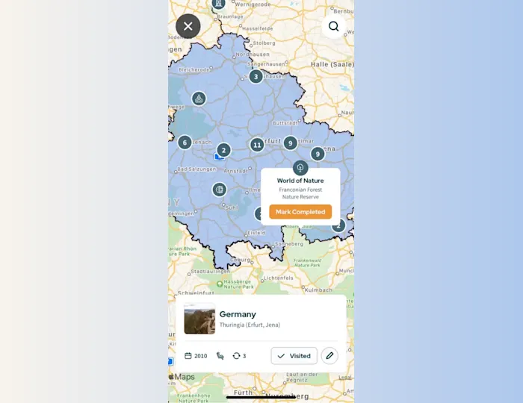
Task: Click the Mark Completed button
Action: pos(300,212)
